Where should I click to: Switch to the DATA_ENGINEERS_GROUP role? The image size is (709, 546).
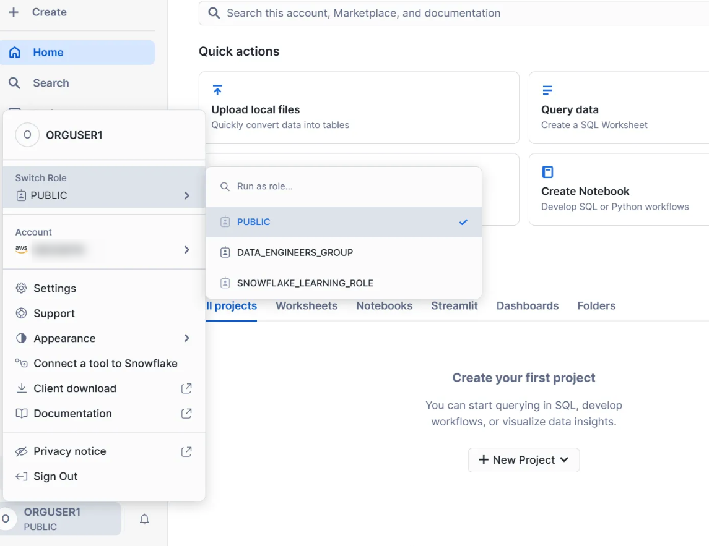tap(344, 252)
